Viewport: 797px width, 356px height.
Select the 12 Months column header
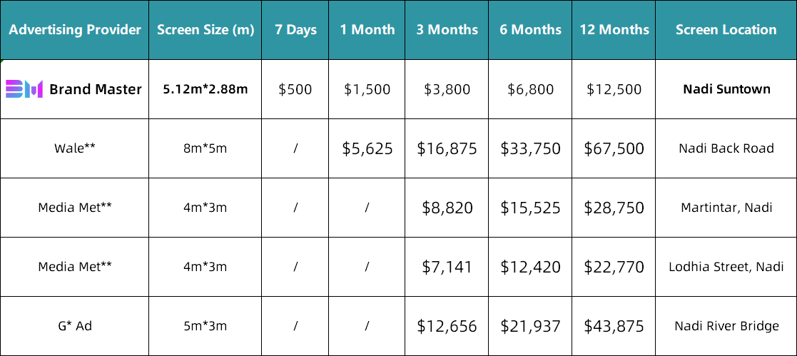pyautogui.click(x=614, y=30)
